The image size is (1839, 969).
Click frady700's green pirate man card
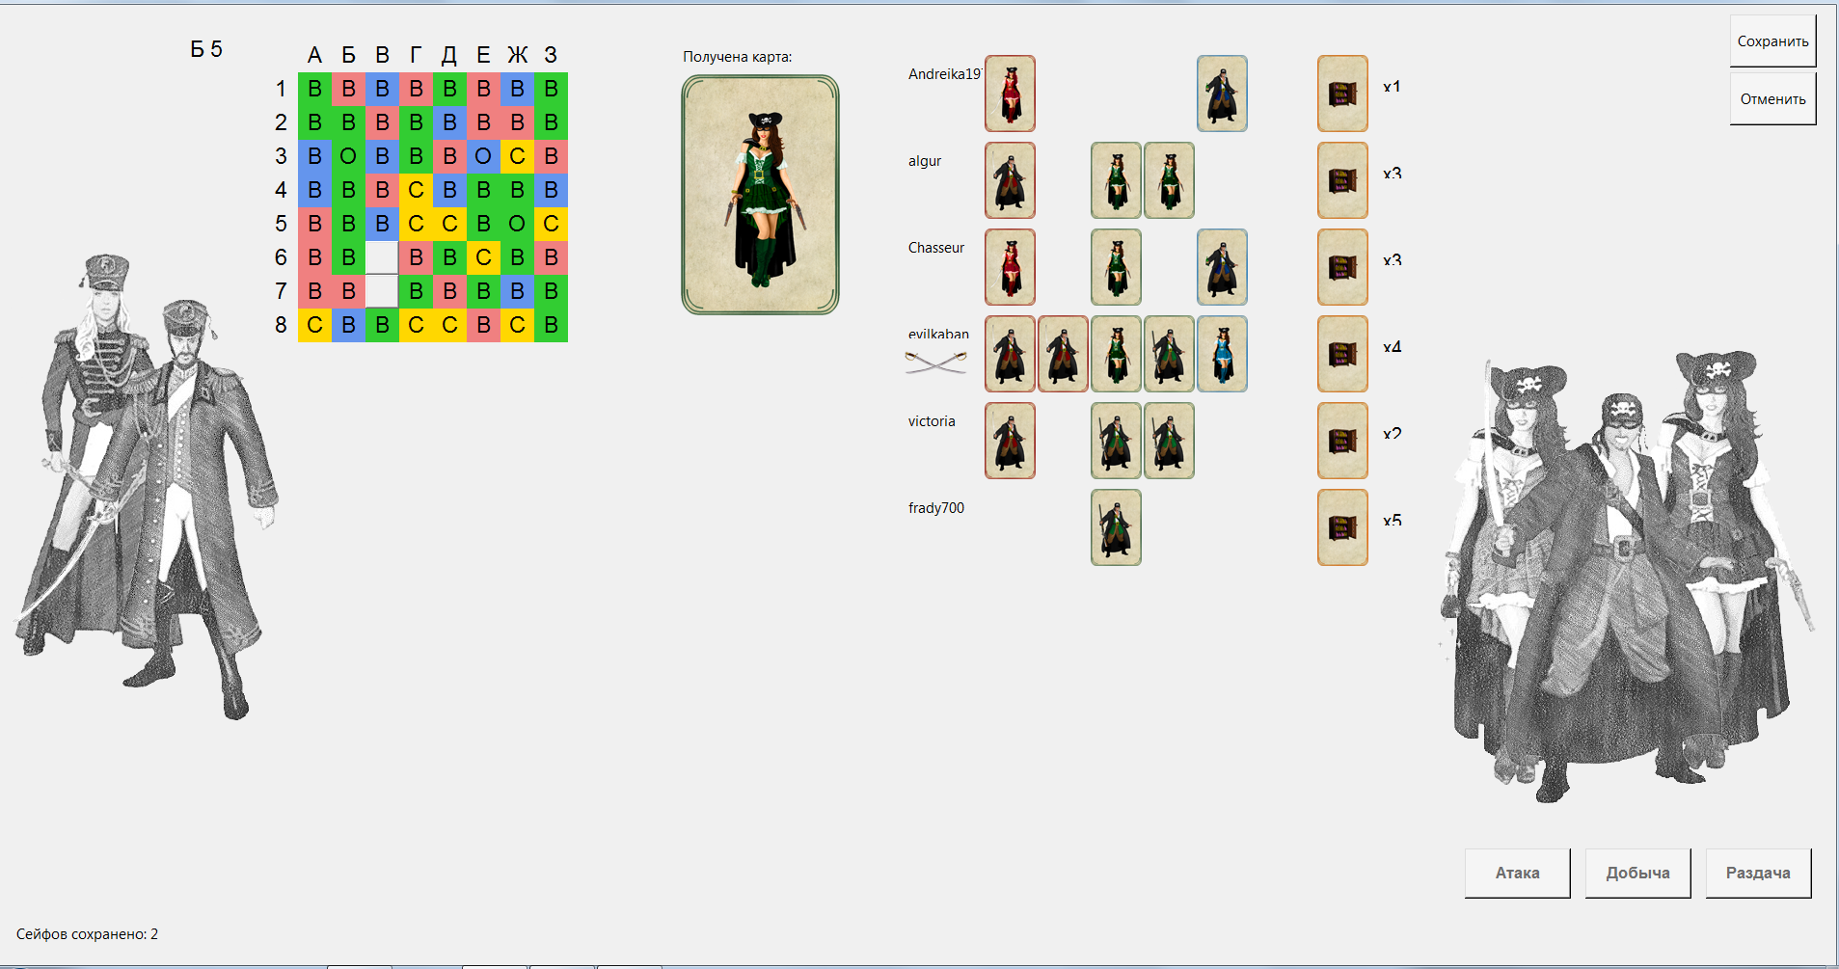1116,527
